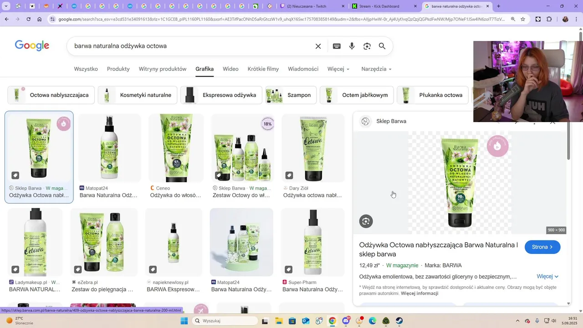Screen dimensions: 583x328
Task: Select the Szampon filter chip
Action: point(291,95)
